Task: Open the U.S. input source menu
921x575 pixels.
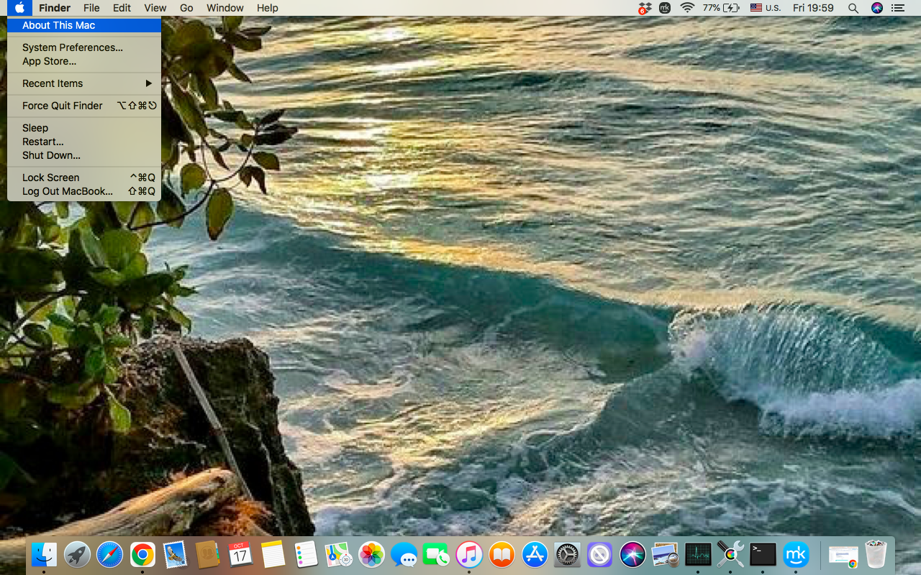Action: click(x=765, y=8)
